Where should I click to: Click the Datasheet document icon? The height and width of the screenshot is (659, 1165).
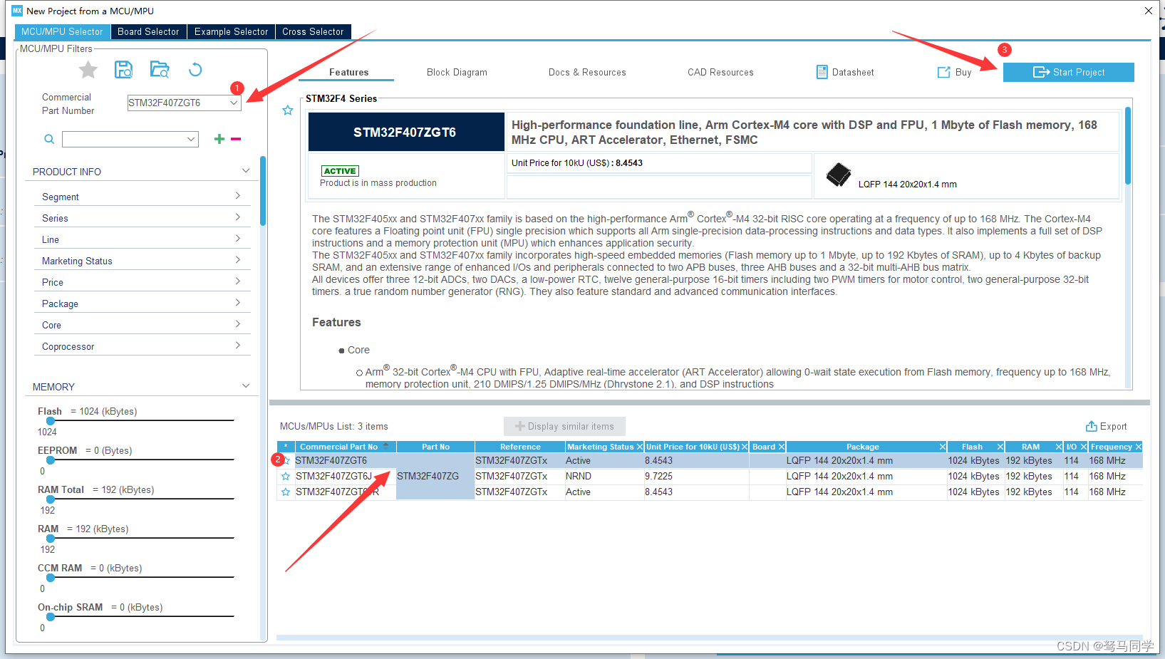(822, 72)
